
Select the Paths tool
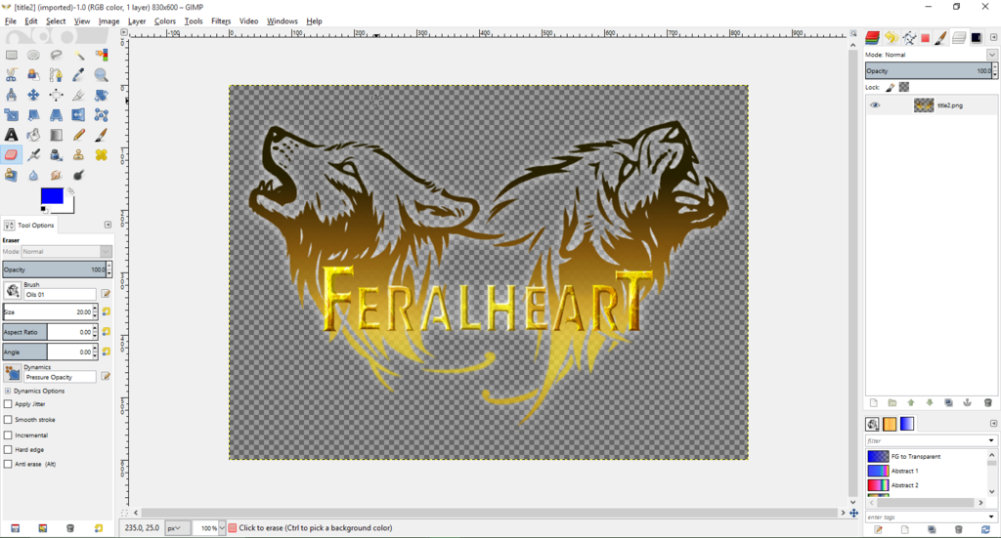coord(56,75)
